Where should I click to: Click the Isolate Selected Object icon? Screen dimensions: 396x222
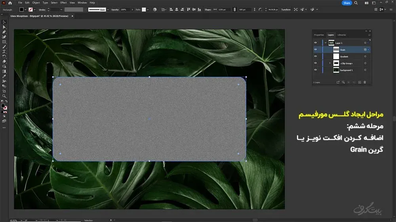coord(295,9)
